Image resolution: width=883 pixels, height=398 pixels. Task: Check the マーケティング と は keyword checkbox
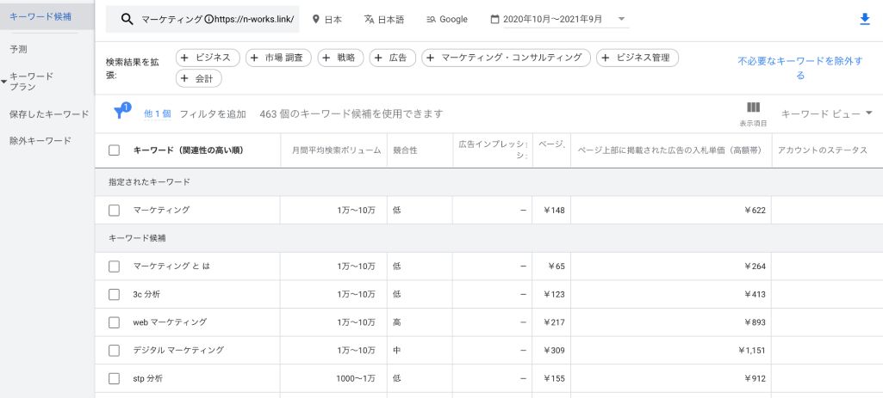tap(114, 266)
